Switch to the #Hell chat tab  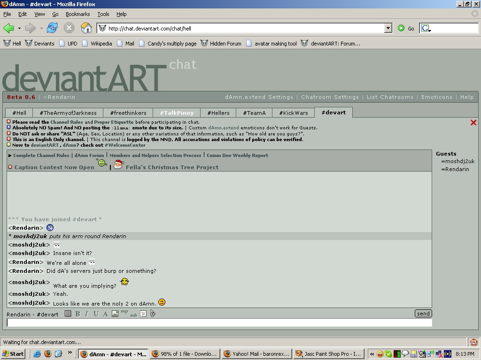click(19, 113)
